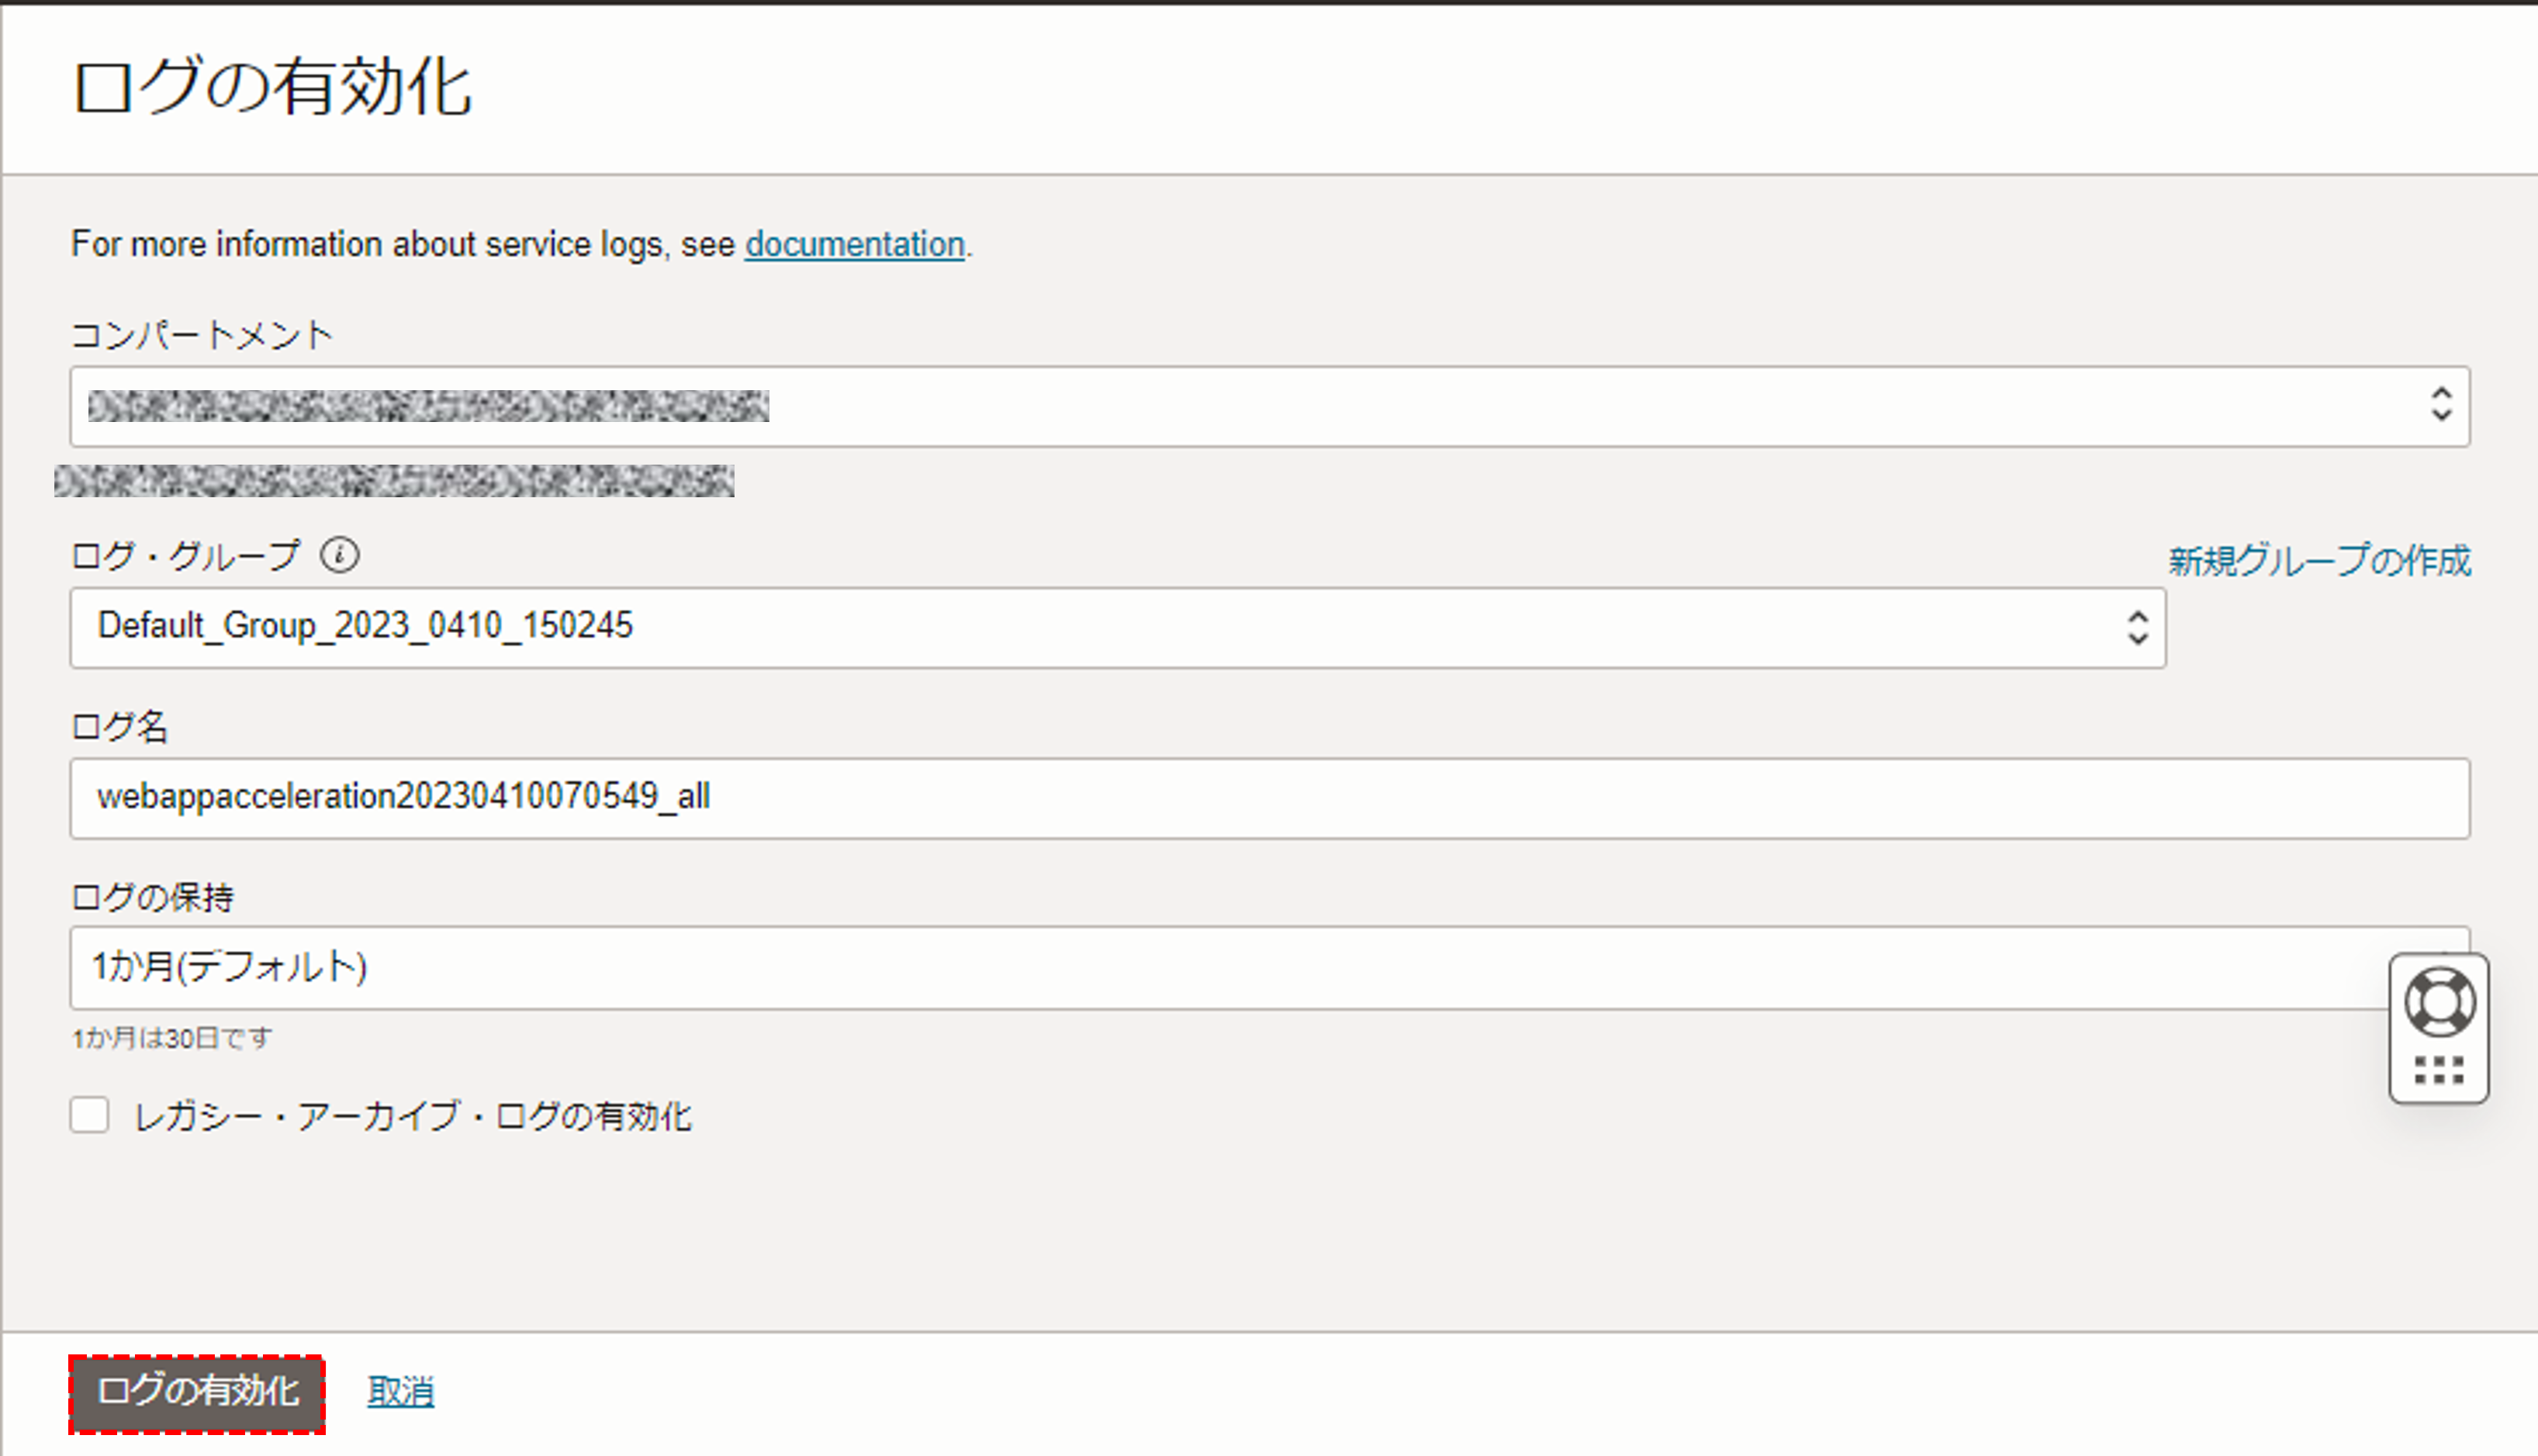
Task: Open the life-ring help icon in the floating widget
Action: tap(2440, 998)
